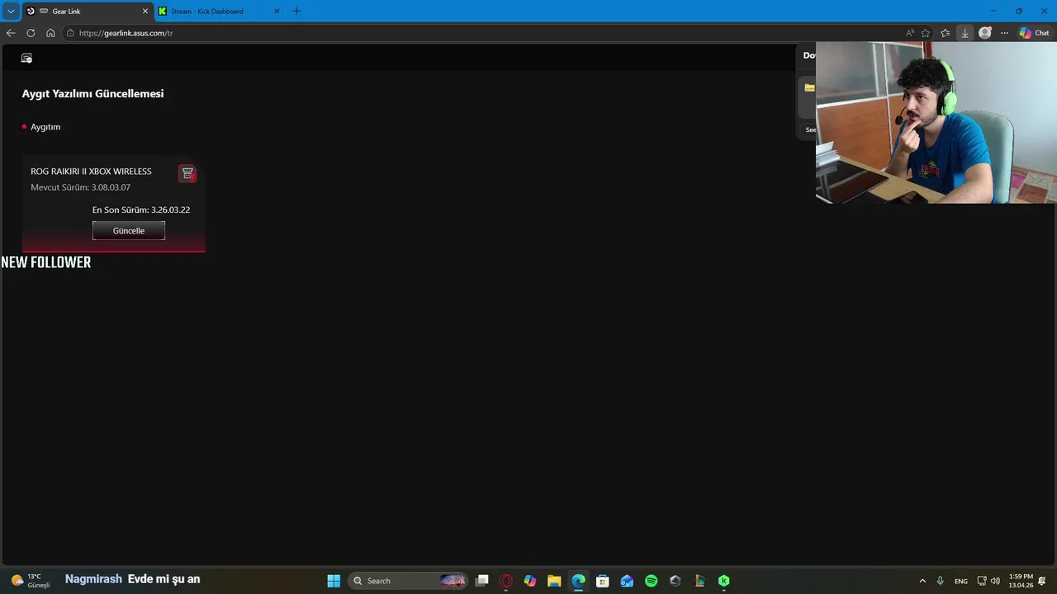This screenshot has height=594, width=1057.
Task: Open a new browser tab
Action: (296, 11)
